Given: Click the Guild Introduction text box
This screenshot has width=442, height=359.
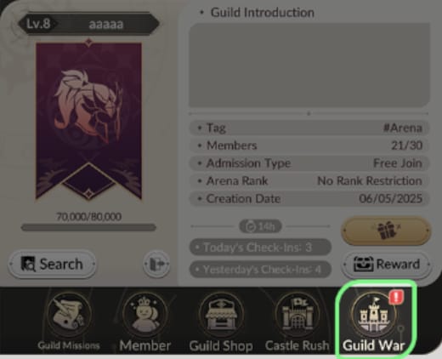Looking at the screenshot, I should (x=309, y=66).
